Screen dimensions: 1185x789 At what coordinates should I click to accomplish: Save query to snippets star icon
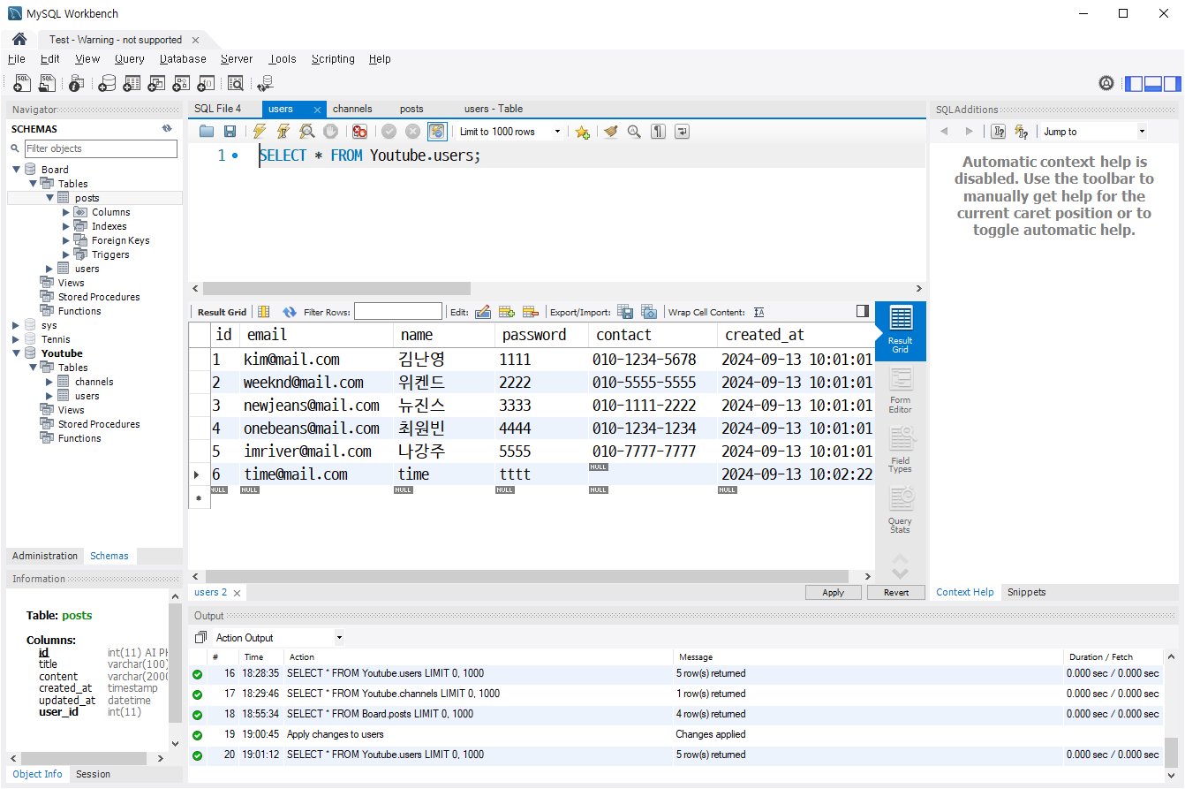pyautogui.click(x=582, y=132)
